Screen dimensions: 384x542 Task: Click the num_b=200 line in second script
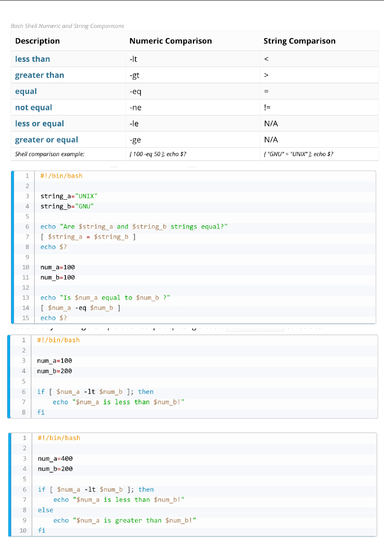(x=55, y=371)
